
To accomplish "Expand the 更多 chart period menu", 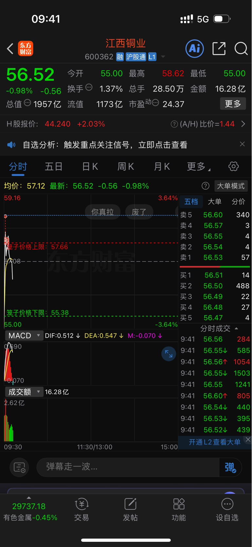I will tap(199, 167).
